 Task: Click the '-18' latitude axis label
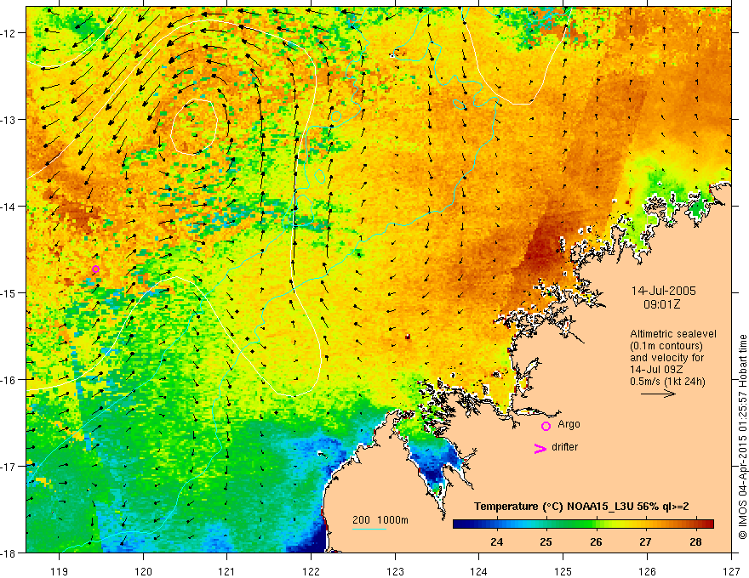pos(9,552)
